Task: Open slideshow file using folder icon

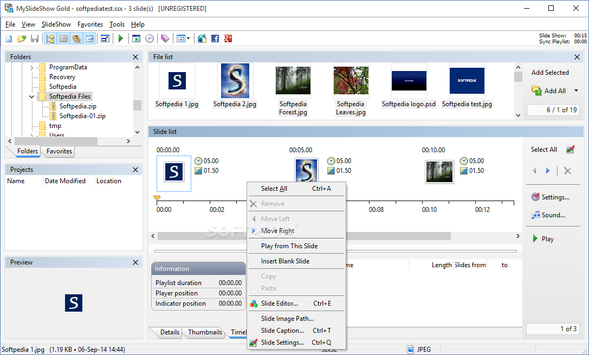Action: [x=22, y=38]
